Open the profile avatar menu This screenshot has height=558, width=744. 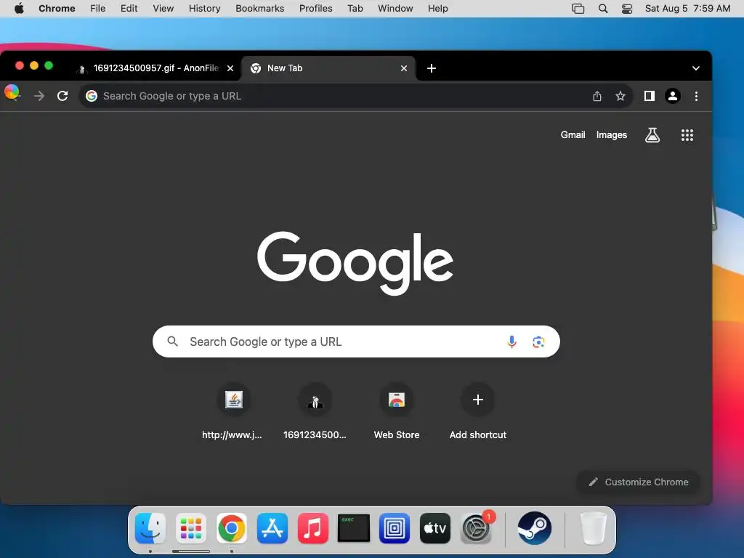coord(672,97)
